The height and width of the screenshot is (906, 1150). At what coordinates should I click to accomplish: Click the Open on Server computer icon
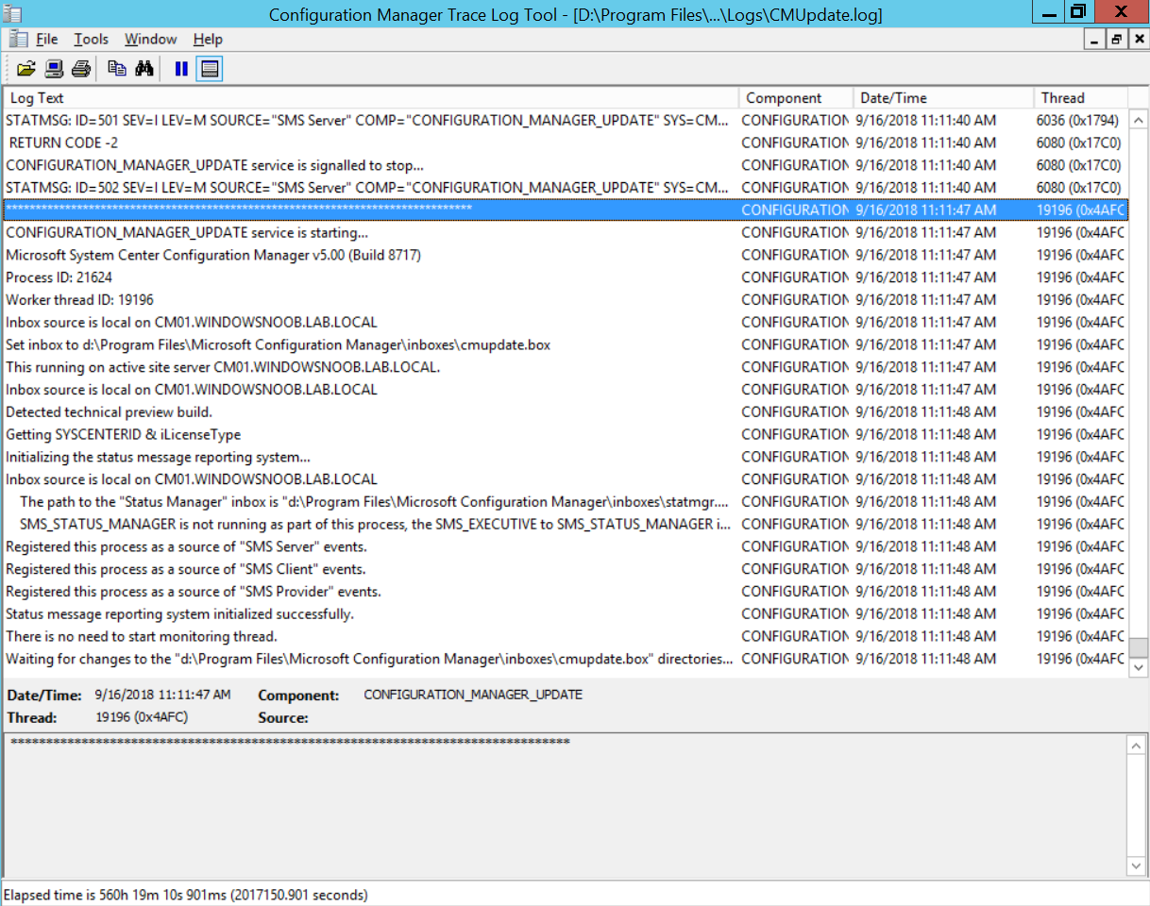[53, 68]
